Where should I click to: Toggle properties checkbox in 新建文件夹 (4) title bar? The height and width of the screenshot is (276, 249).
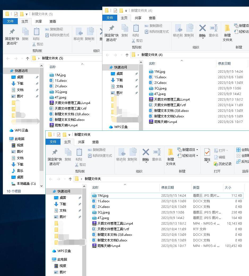point(115,11)
